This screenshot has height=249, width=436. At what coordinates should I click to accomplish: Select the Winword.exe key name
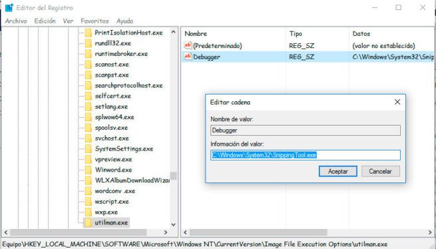pos(113,170)
